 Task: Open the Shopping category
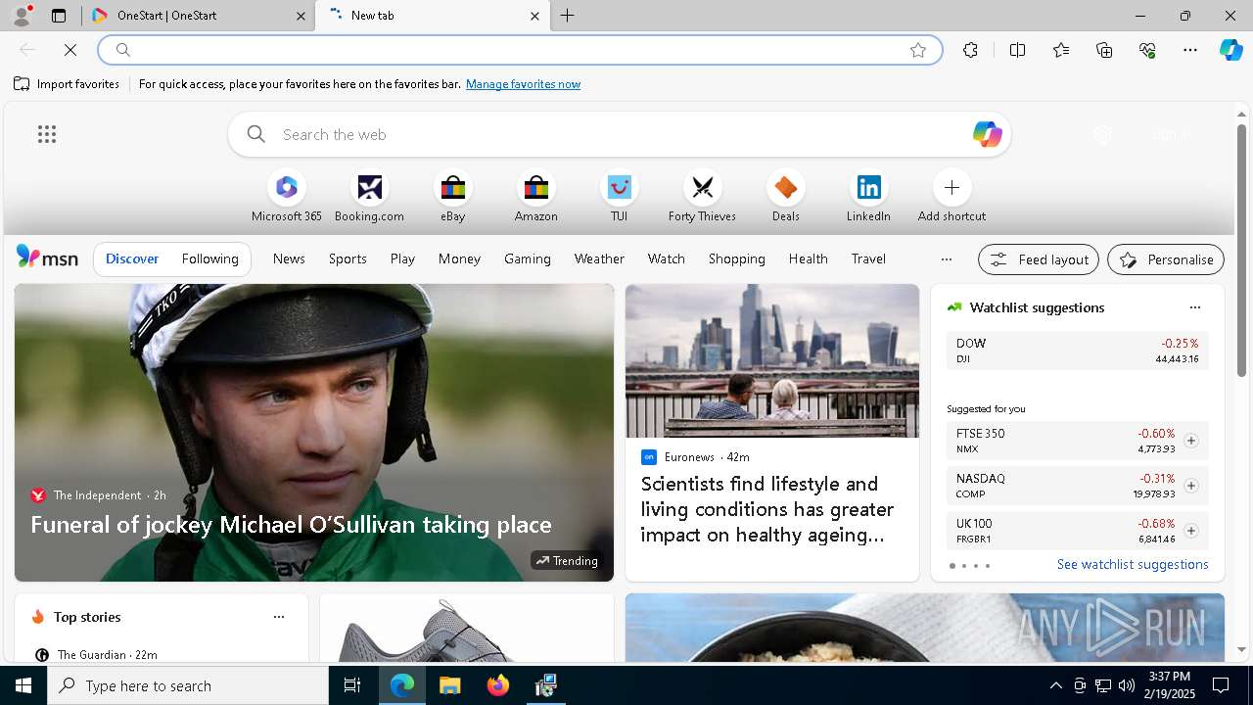tap(736, 258)
